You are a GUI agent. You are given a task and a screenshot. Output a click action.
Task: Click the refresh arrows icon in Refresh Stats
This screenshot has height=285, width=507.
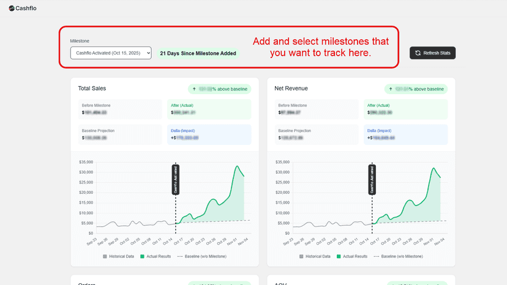[418, 53]
